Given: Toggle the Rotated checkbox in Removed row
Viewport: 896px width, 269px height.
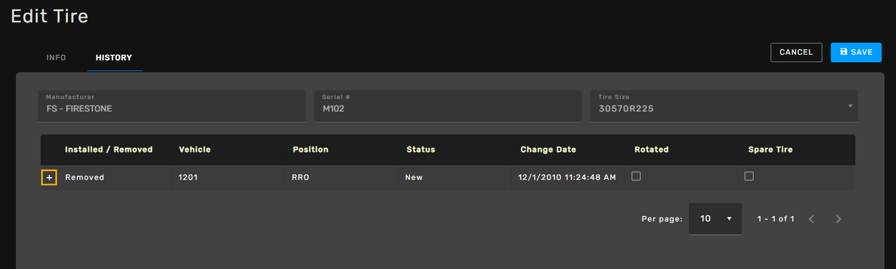Looking at the screenshot, I should [x=636, y=176].
